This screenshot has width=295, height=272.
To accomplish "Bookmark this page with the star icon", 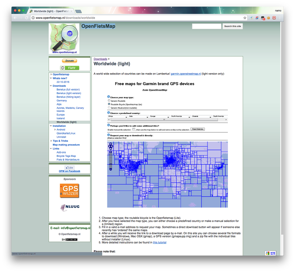I will pos(245,18).
